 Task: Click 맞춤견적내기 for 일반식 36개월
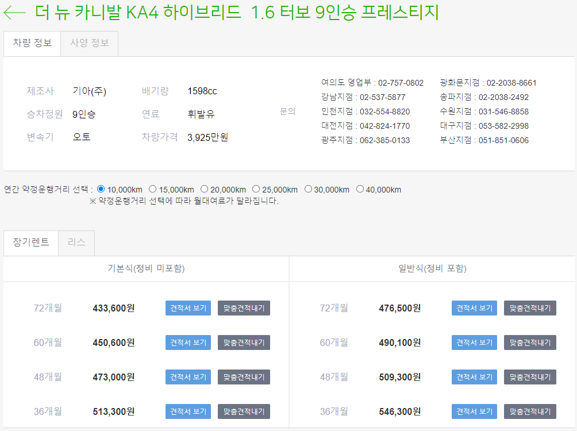530,411
